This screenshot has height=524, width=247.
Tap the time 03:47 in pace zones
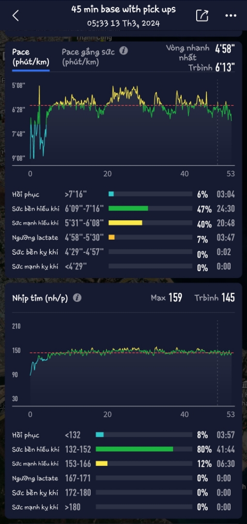coord(225,238)
